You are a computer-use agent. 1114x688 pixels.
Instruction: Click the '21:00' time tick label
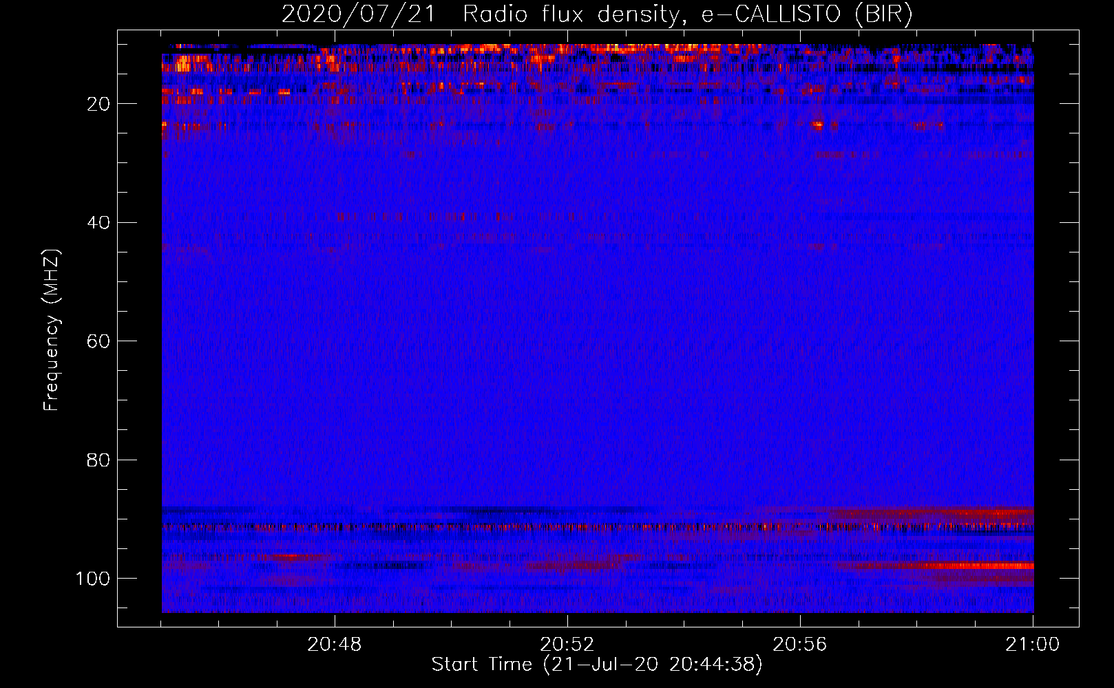(1033, 645)
